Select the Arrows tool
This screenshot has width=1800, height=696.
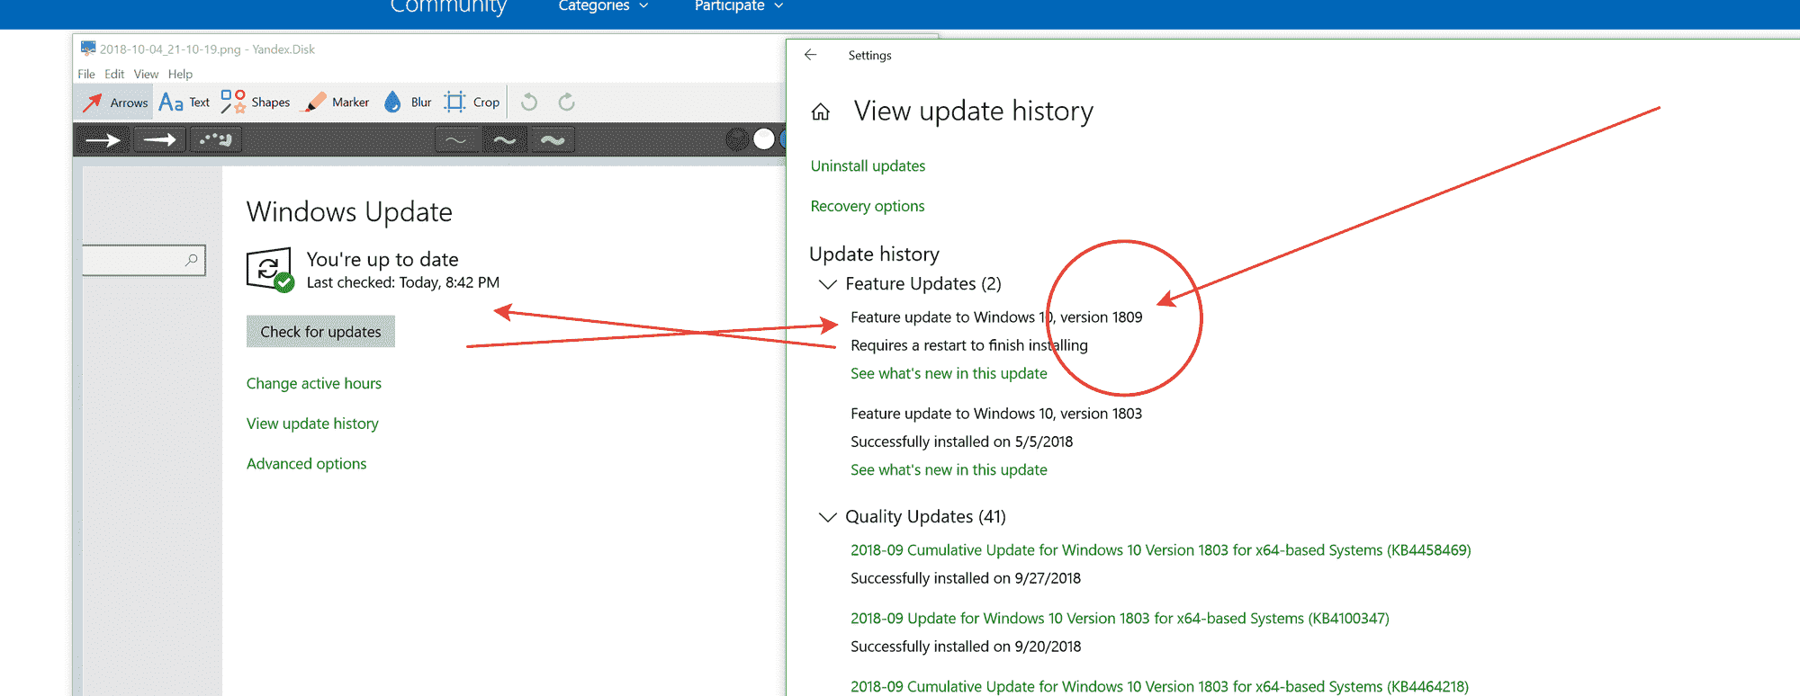[115, 103]
